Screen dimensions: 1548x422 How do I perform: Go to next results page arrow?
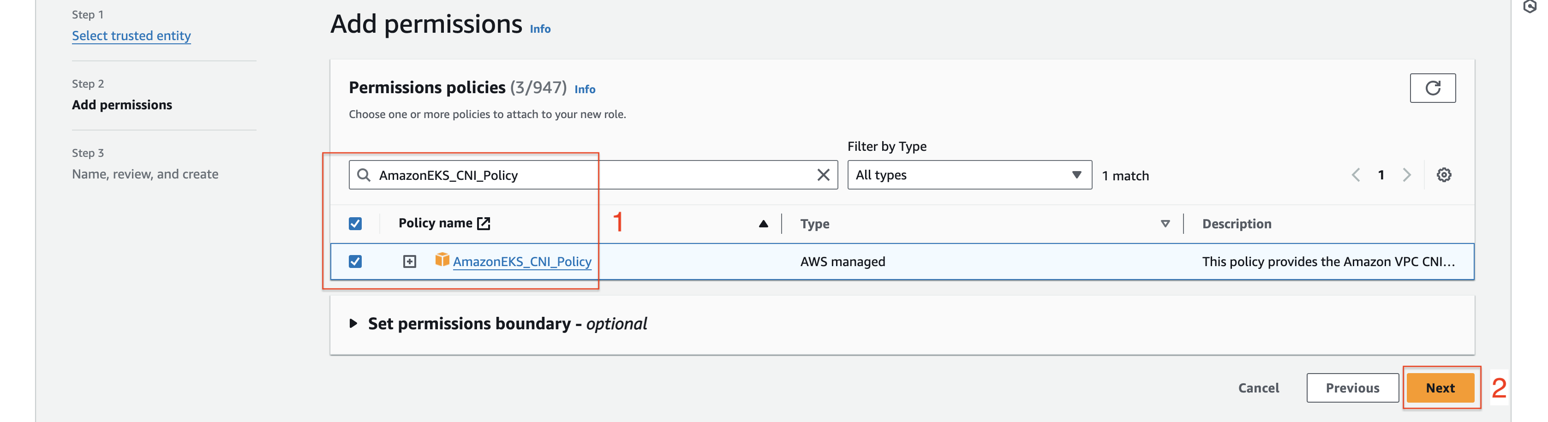[1406, 175]
